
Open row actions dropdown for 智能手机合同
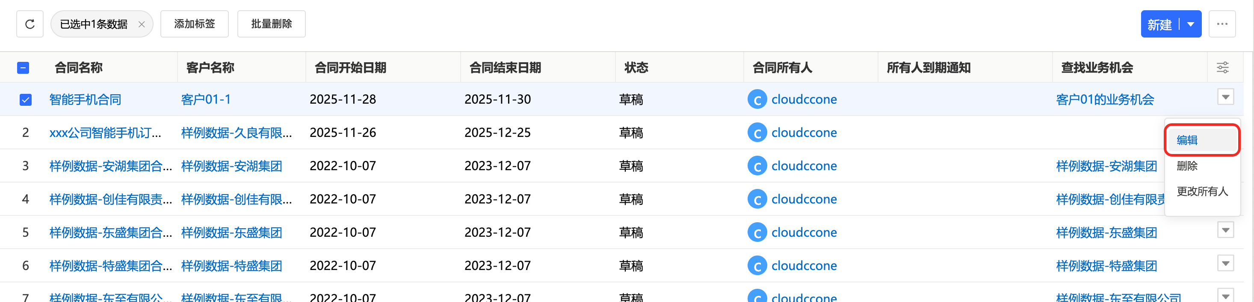click(x=1225, y=97)
